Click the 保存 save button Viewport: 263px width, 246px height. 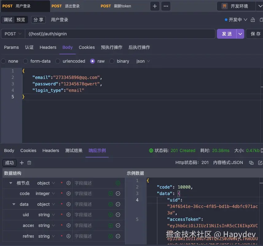click(x=255, y=34)
